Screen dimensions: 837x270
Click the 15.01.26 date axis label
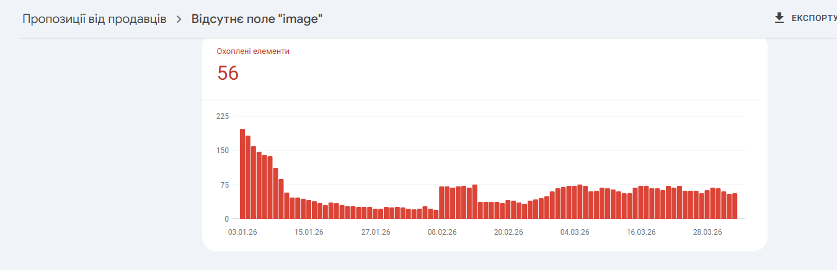pos(309,232)
